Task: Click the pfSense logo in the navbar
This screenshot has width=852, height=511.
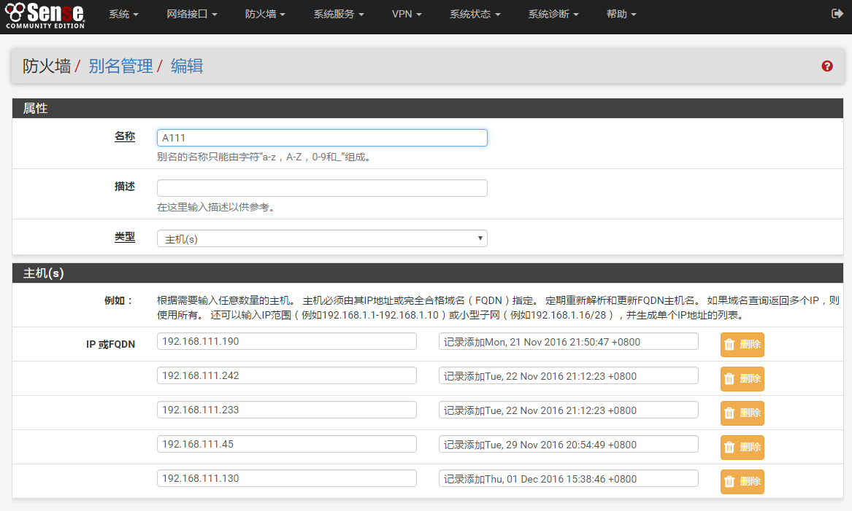Action: [45, 15]
